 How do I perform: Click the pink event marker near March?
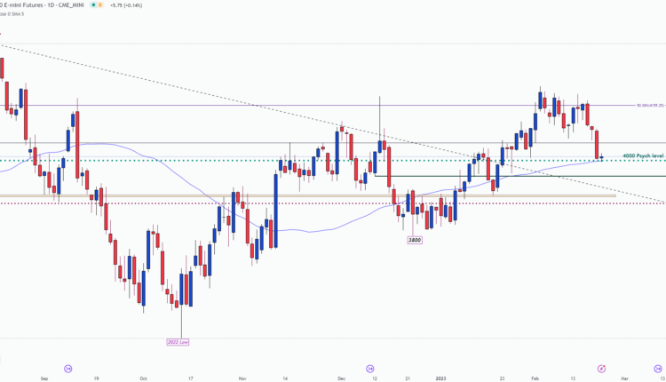coord(601,368)
